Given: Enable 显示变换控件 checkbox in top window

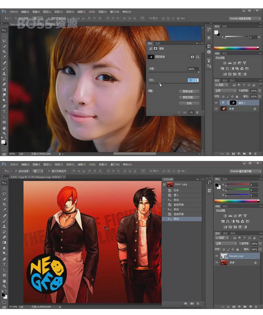Looking at the screenshot, I should 48,18.
